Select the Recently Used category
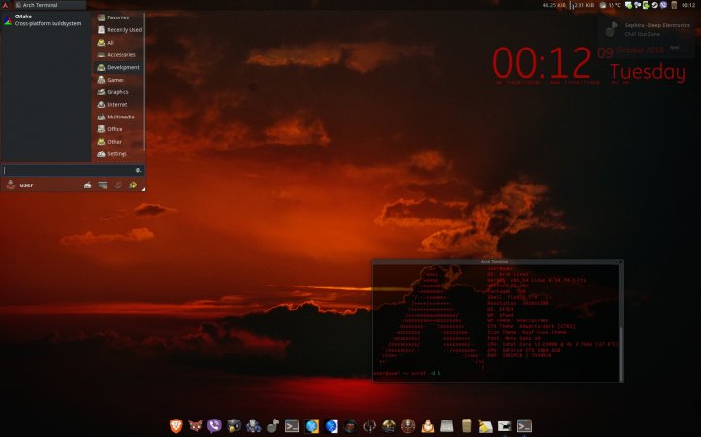Viewport: 701px width, 437px height. (119, 30)
